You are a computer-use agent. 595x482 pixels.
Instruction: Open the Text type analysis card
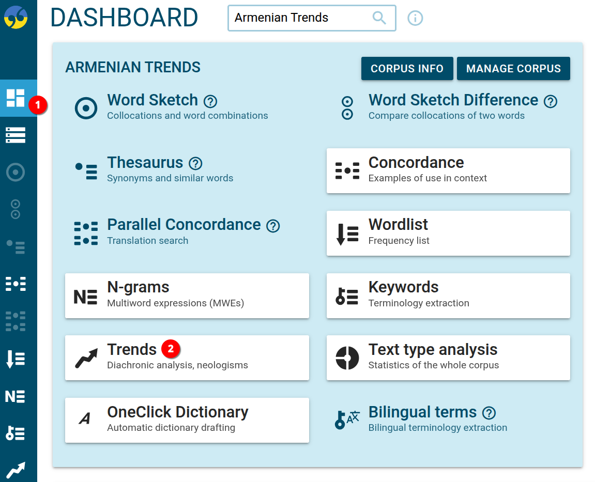pos(448,357)
